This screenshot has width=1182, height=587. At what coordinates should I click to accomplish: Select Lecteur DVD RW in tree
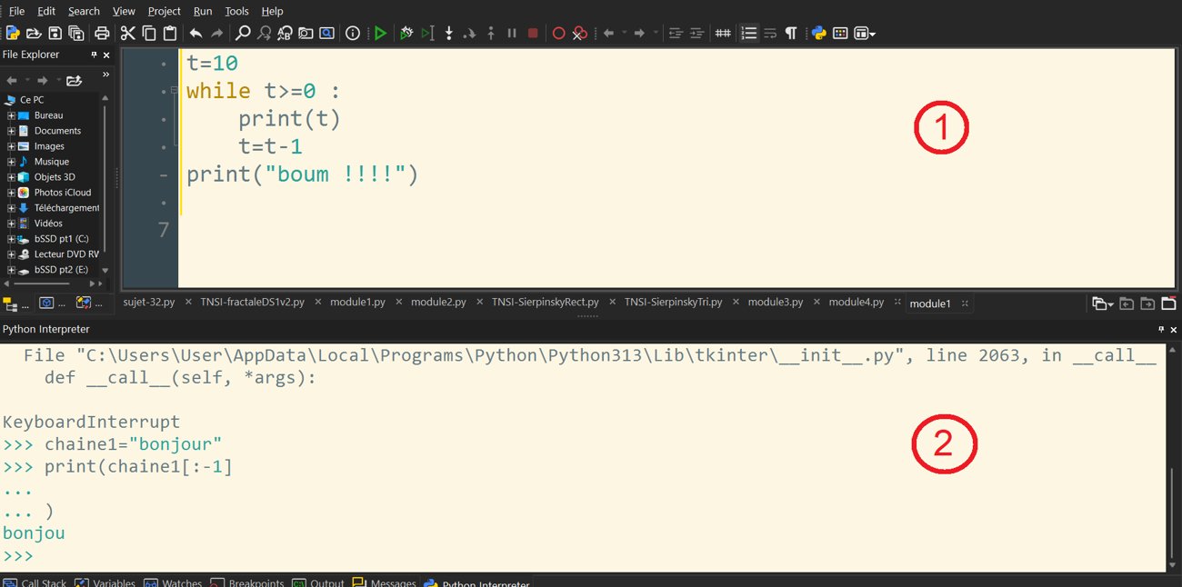coord(66,254)
